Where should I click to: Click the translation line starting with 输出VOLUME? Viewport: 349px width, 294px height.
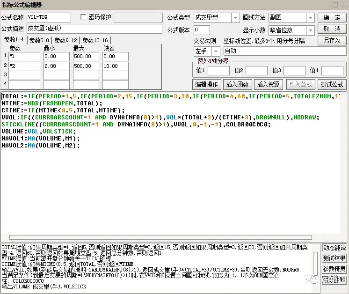pyautogui.click(x=44, y=287)
